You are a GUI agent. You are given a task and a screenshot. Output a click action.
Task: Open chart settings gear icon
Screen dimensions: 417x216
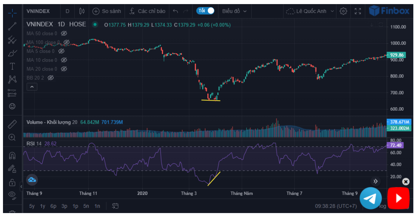coord(344,11)
